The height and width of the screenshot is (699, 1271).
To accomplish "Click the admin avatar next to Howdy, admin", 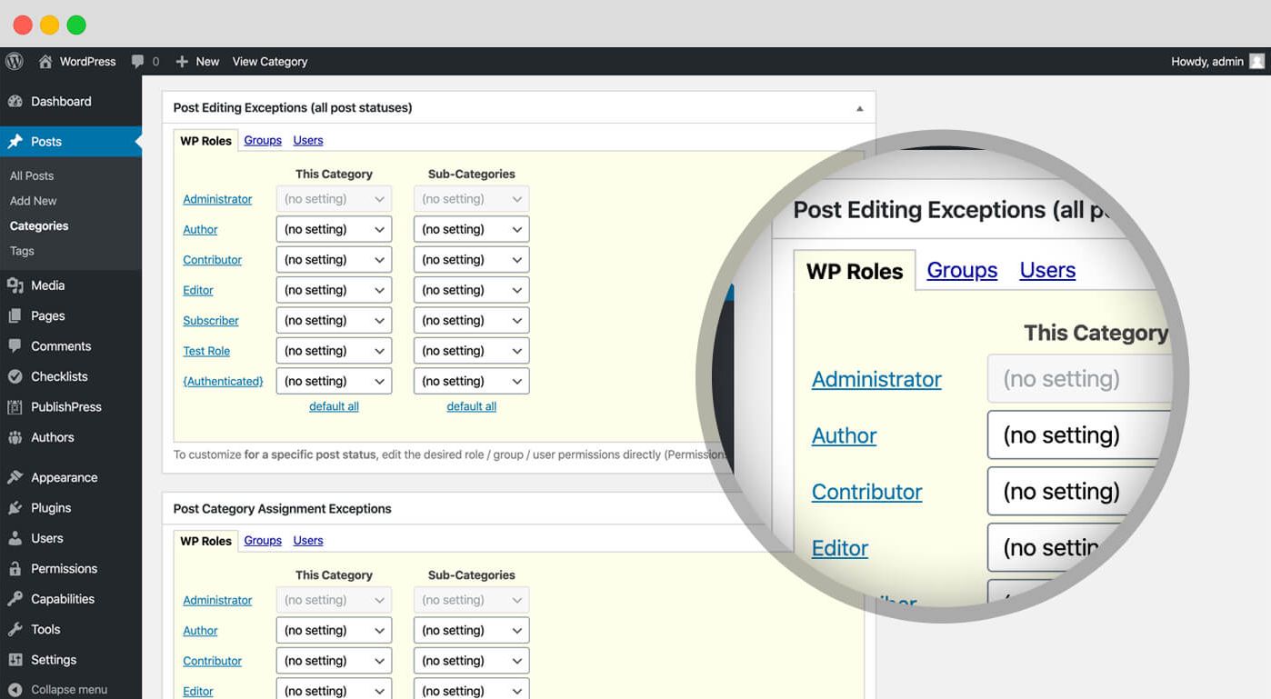I will [1257, 61].
